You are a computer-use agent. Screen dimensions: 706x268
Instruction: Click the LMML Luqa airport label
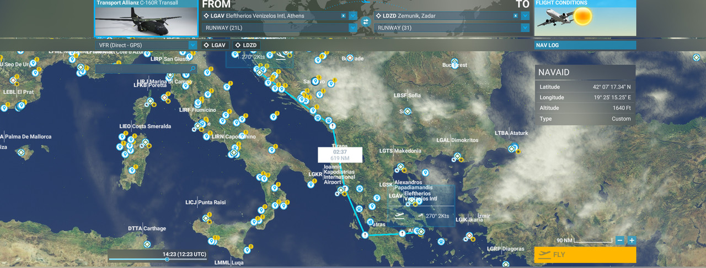(x=228, y=262)
